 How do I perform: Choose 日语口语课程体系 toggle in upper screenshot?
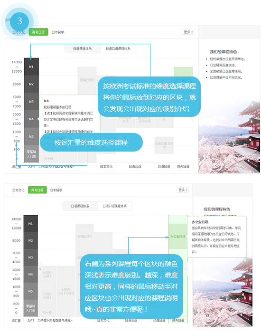(x=118, y=48)
